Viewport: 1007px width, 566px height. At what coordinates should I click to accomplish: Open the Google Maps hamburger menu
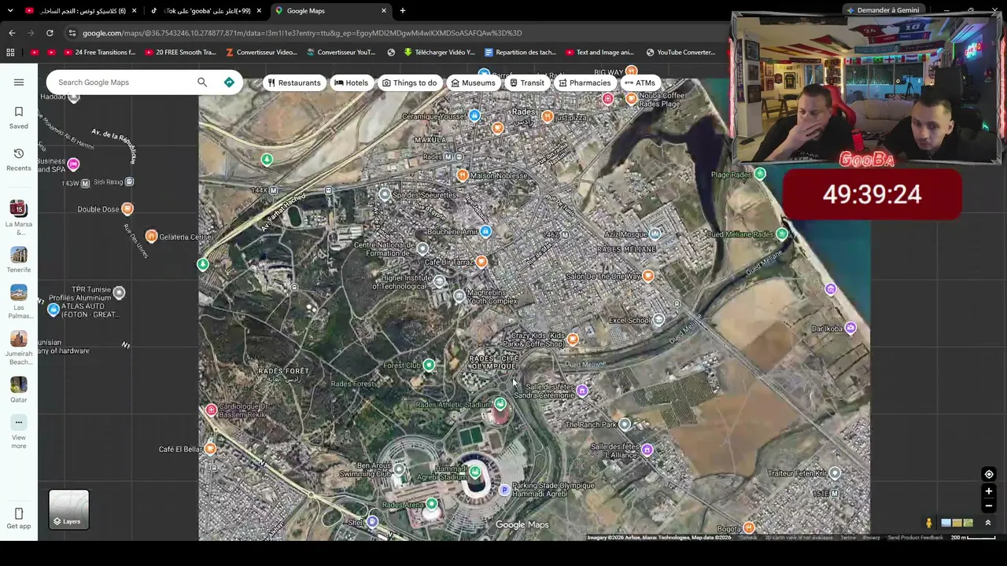[x=19, y=82]
